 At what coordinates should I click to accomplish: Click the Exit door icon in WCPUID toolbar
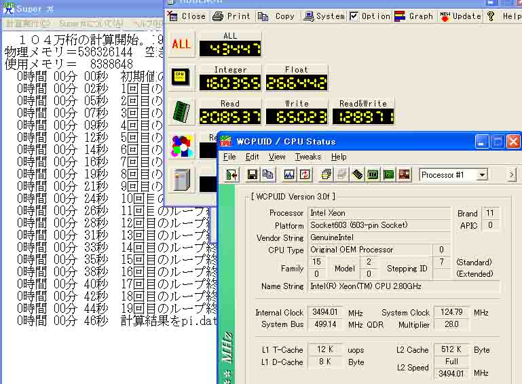[231, 174]
